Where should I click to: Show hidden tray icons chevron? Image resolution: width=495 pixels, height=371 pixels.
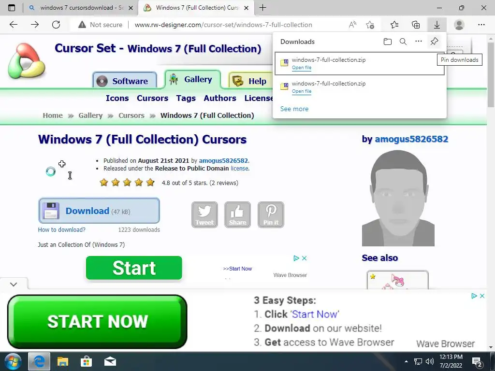(x=406, y=361)
